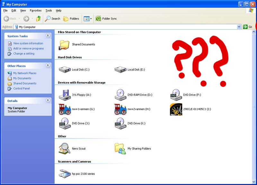Select the nw+1vanmen (G:) train icon
Screen dimensions: 257x185
click(x=65, y=109)
